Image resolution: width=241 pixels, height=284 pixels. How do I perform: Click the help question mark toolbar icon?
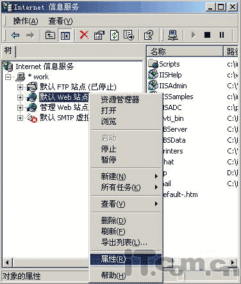(x=149, y=35)
